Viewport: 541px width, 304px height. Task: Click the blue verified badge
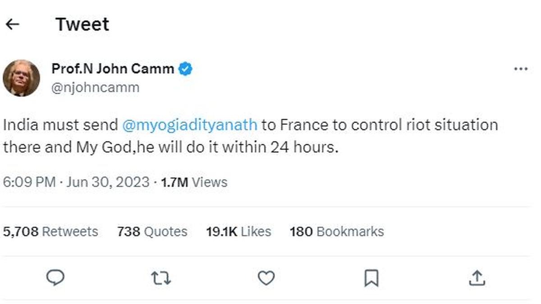185,69
